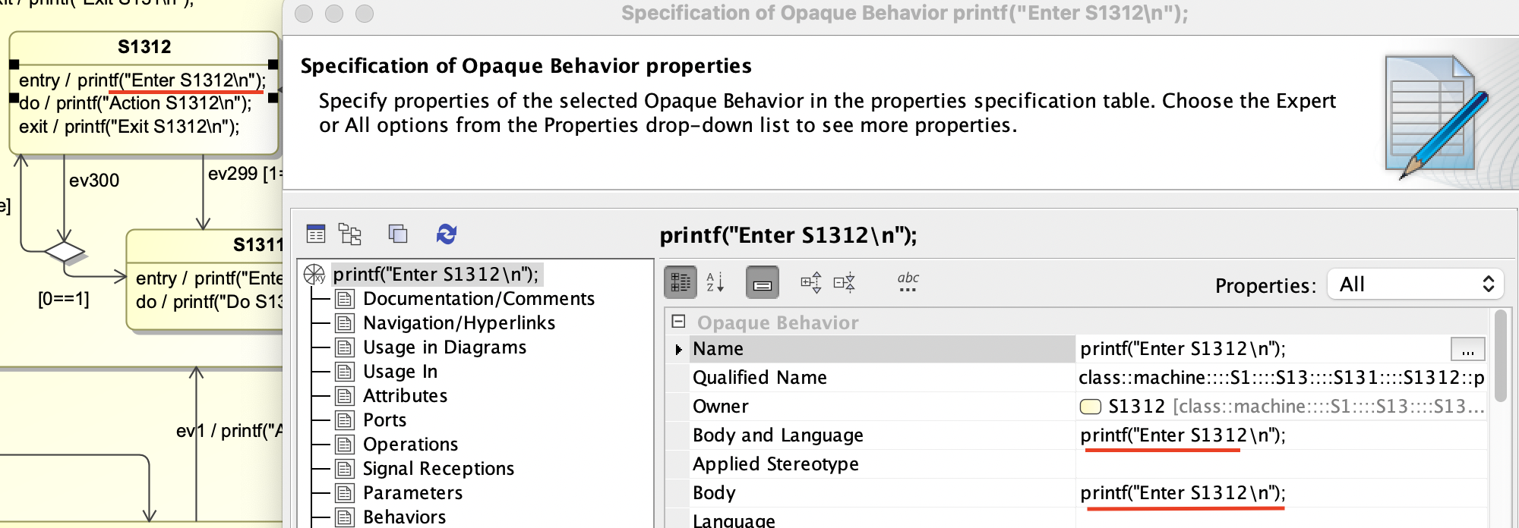The width and height of the screenshot is (1519, 528).
Task: Expand the Name property row arrow
Action: (x=678, y=350)
